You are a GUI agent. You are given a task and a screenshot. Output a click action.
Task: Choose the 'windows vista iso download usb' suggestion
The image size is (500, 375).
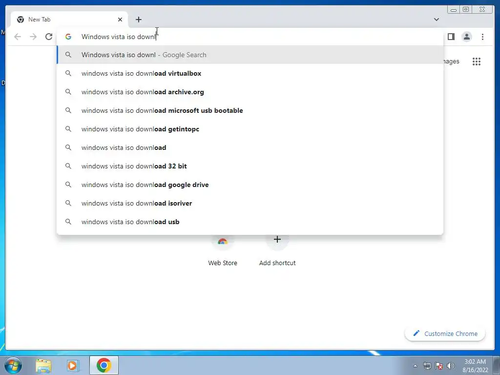250,221
